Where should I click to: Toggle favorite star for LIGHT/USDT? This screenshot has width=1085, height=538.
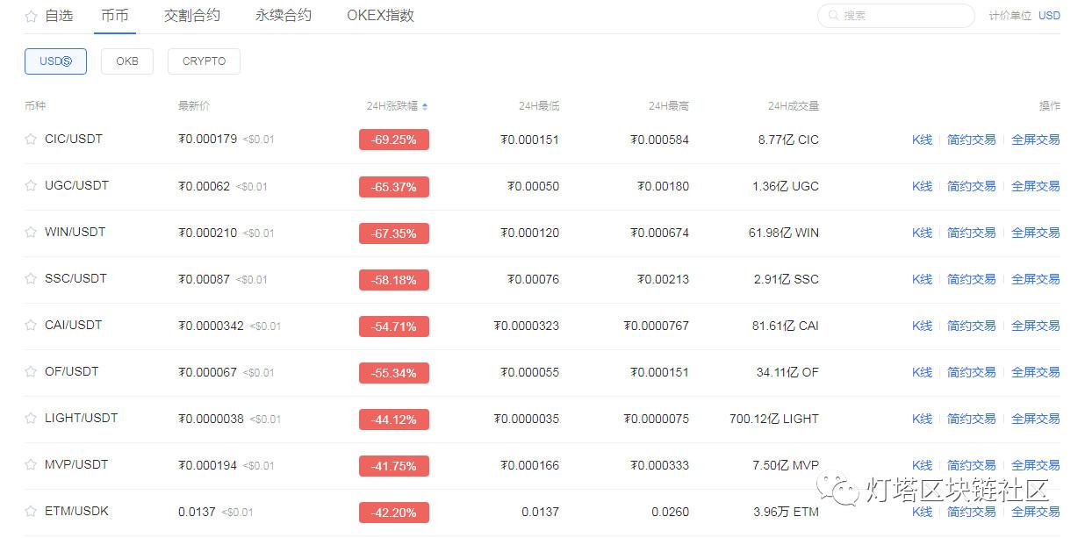pyautogui.click(x=31, y=418)
